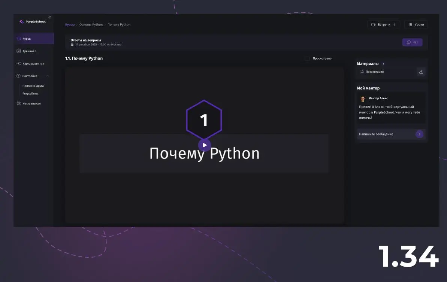This screenshot has height=282, width=447.
Task: Open PurpleПлюс from the sidebar
Action: [30, 93]
